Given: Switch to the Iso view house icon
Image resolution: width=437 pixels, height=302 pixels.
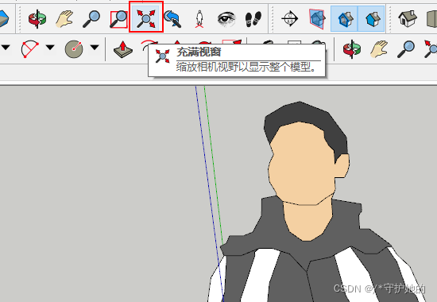Looking at the screenshot, I should (408, 18).
